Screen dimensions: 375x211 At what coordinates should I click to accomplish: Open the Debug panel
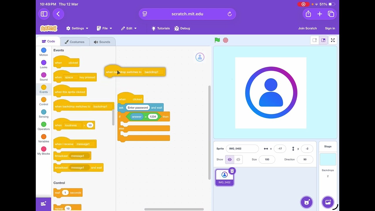[x=182, y=28]
